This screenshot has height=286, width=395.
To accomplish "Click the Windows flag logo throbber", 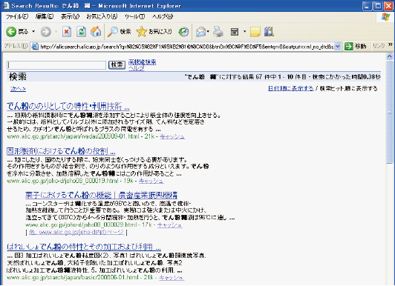I will point(385,17).
